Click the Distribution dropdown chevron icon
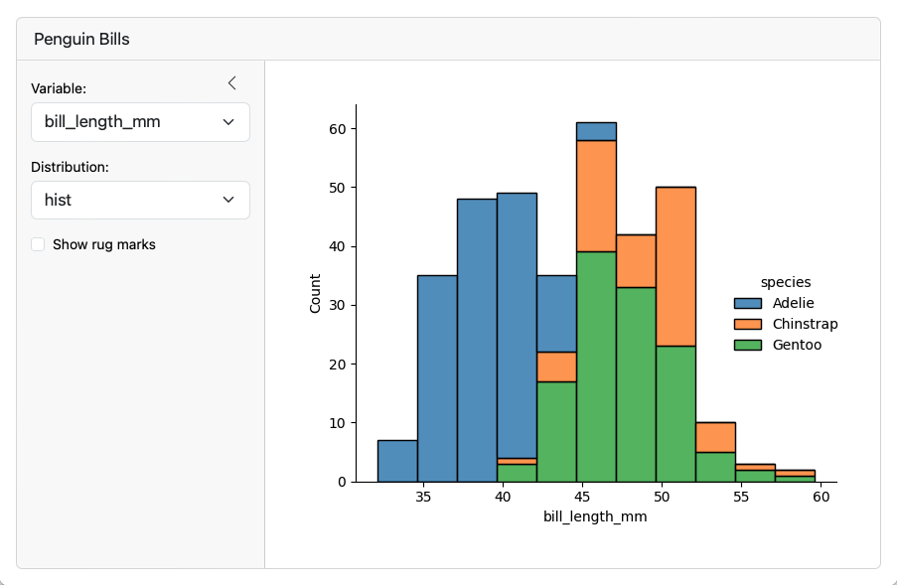This screenshot has width=897, height=585. click(230, 200)
